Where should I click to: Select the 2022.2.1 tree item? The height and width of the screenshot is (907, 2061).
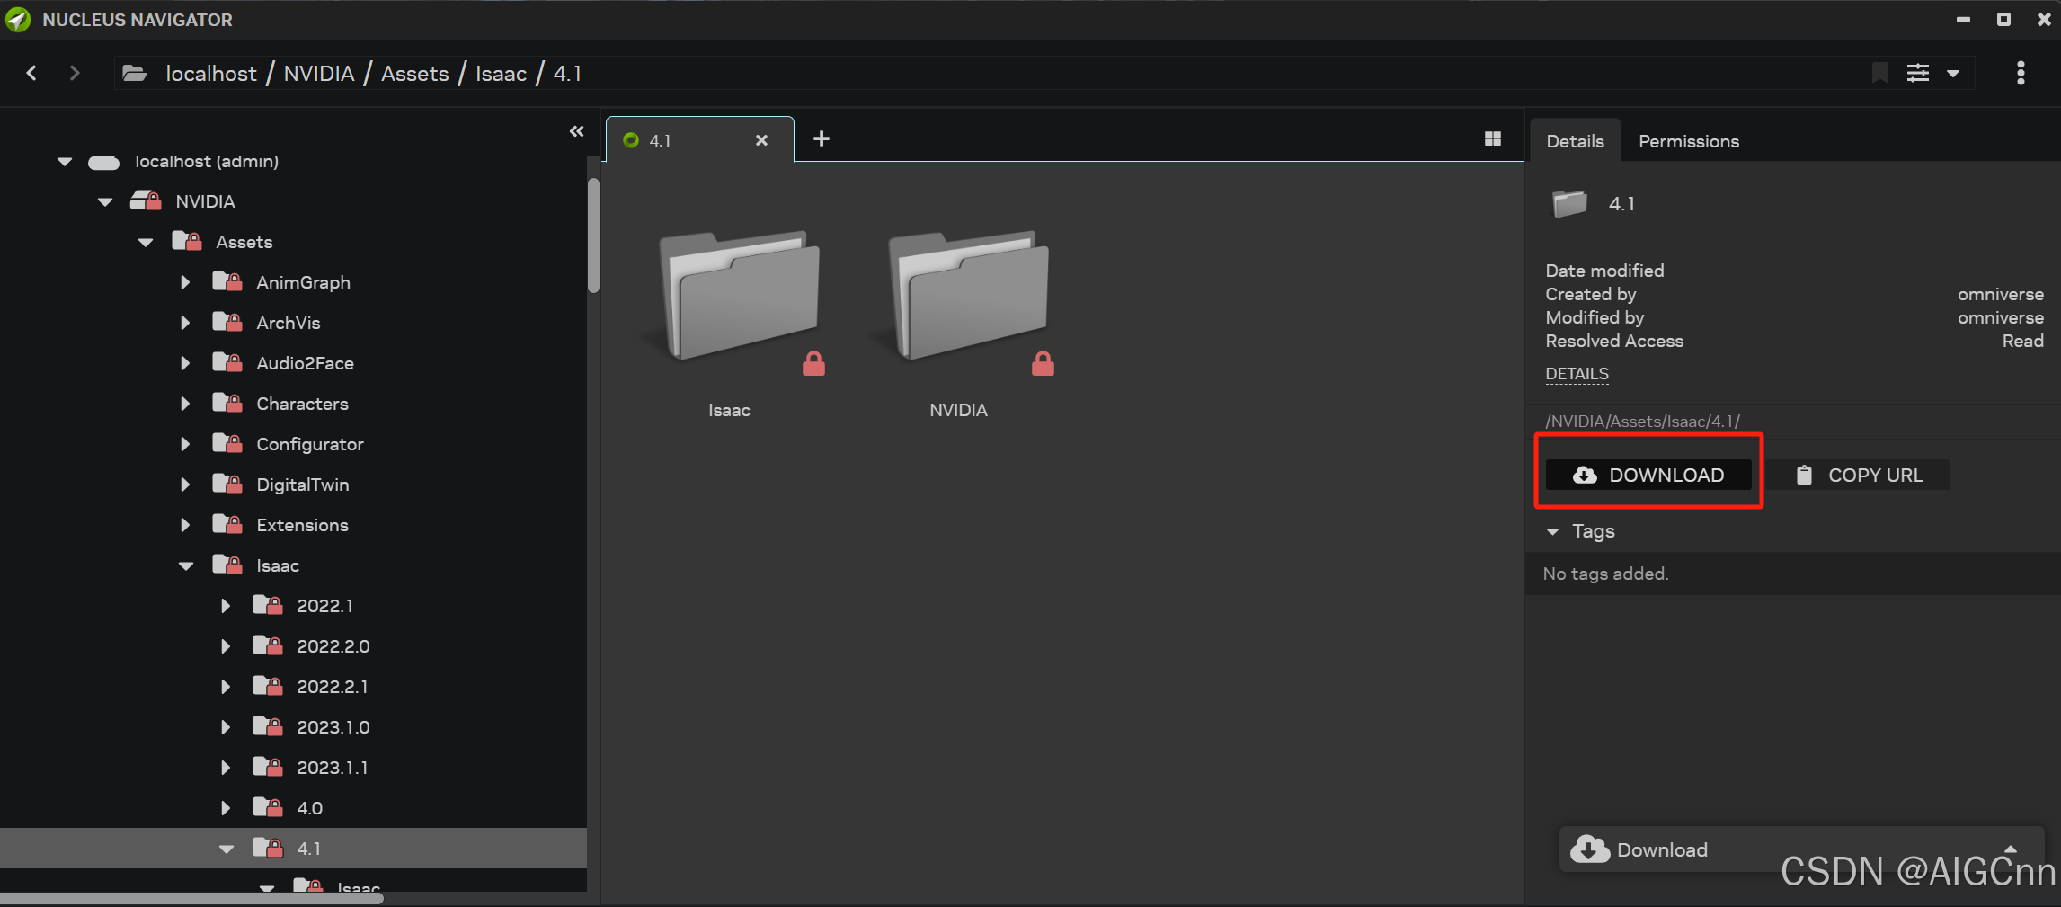pos(332,687)
